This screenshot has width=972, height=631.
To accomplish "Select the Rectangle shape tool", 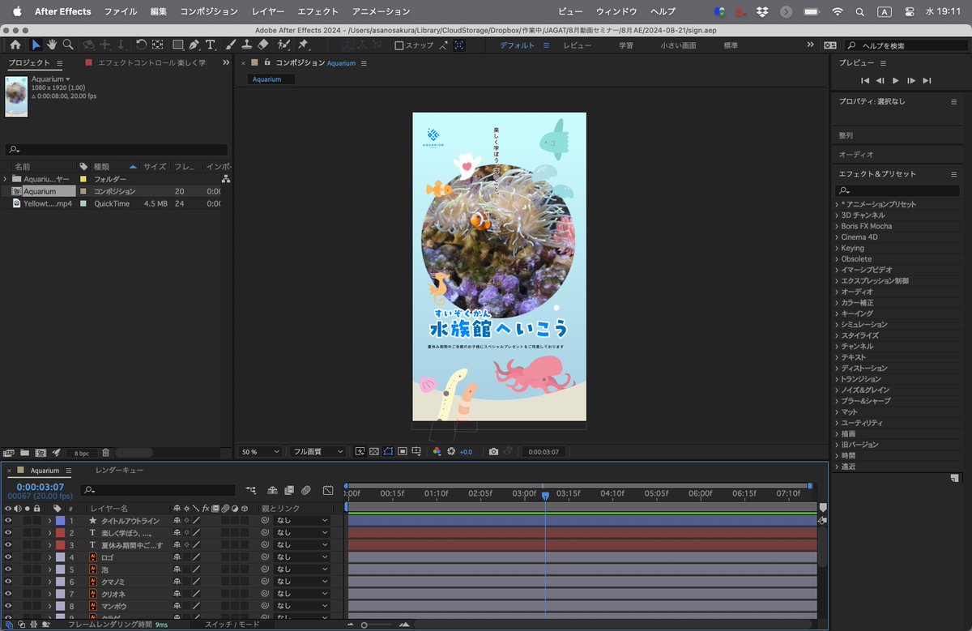I will (177, 45).
